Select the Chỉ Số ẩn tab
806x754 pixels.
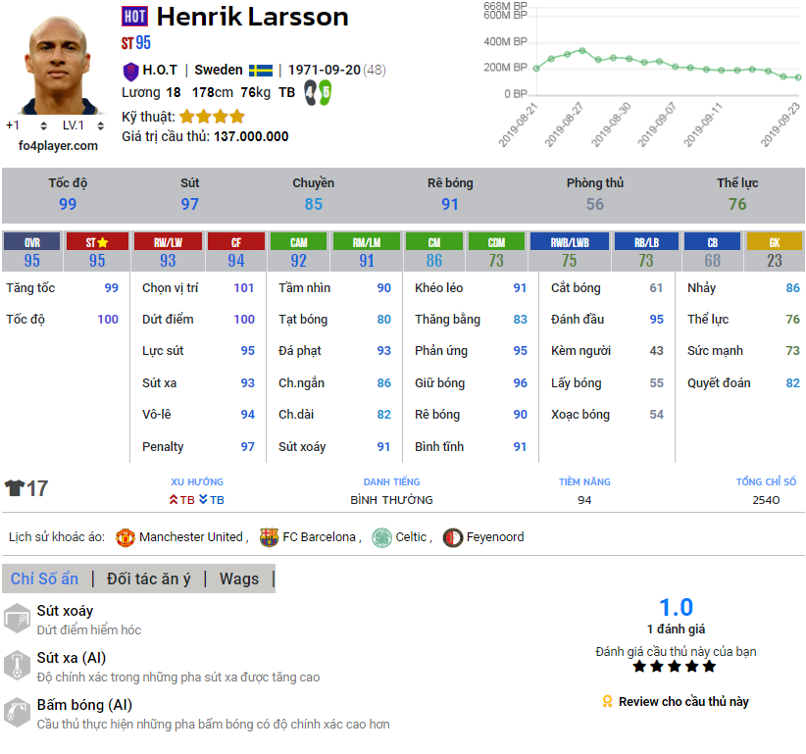44,578
